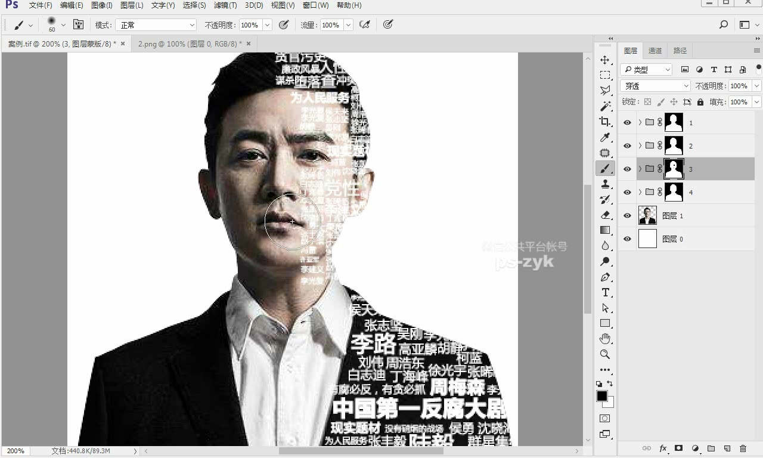Delete the selected layer
Image resolution: width=763 pixels, height=458 pixels.
click(x=743, y=448)
